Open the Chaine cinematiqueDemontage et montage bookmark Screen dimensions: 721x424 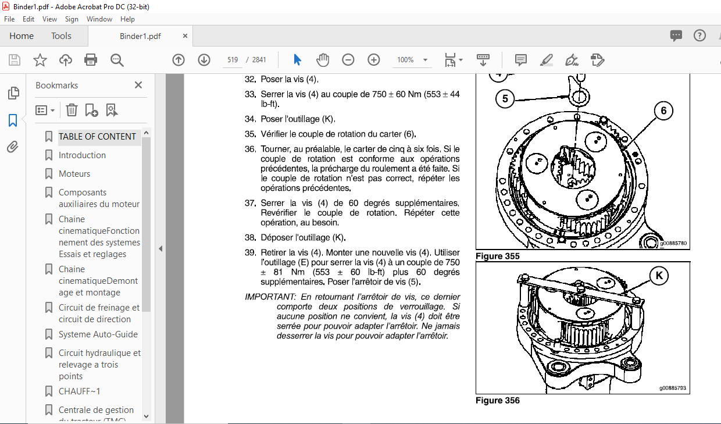[98, 281]
